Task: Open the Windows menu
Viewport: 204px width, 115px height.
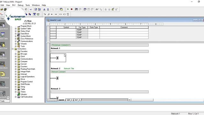Action: pyautogui.click(x=36, y=5)
